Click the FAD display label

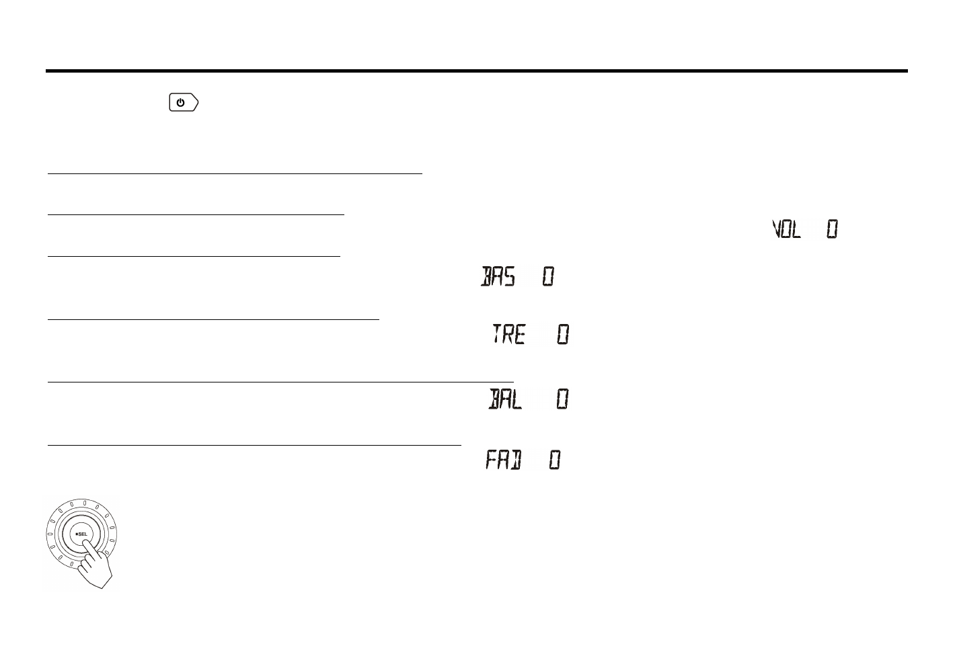(x=503, y=460)
